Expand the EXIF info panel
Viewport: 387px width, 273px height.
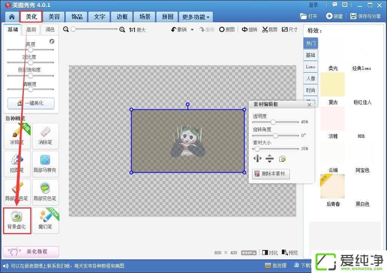pyautogui.click(x=249, y=253)
